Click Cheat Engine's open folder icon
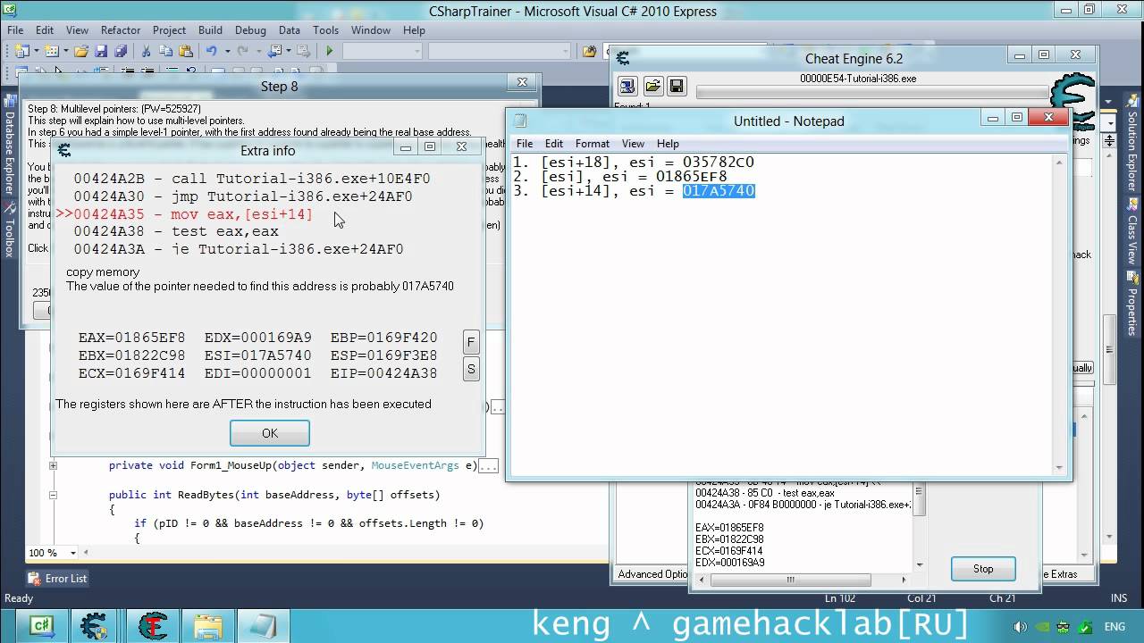 coord(652,86)
